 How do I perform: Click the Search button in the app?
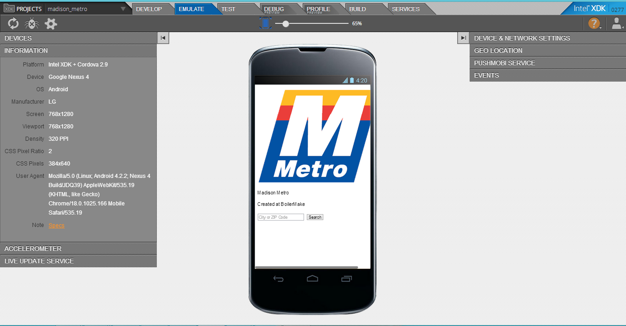[x=315, y=217]
